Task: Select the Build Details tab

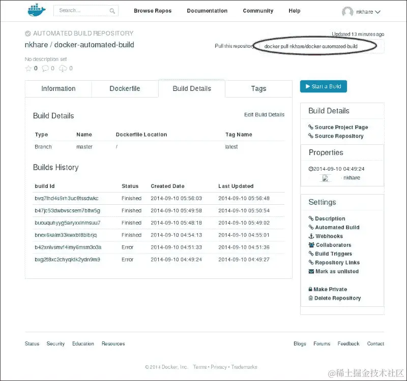Action: [x=192, y=88]
